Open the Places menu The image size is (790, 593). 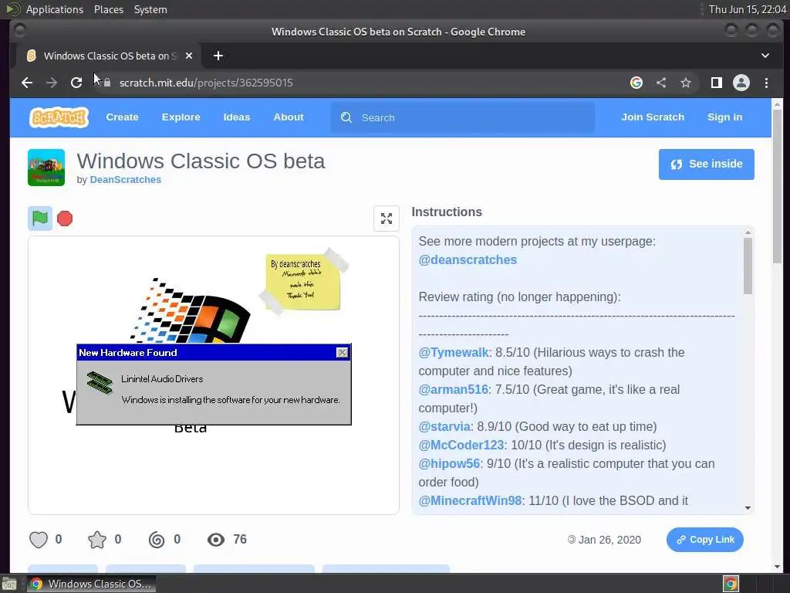pos(109,9)
